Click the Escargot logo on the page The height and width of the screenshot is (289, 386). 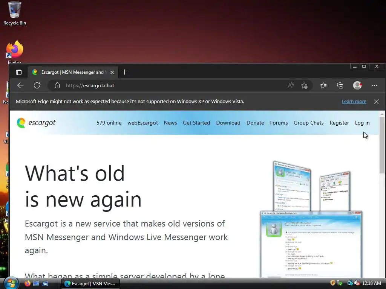click(x=36, y=123)
